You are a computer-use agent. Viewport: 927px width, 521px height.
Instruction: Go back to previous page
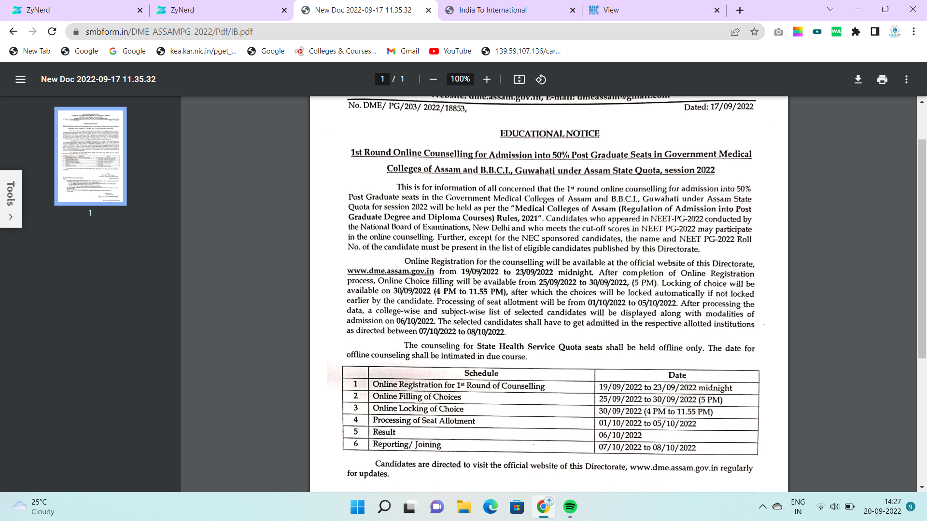13,31
